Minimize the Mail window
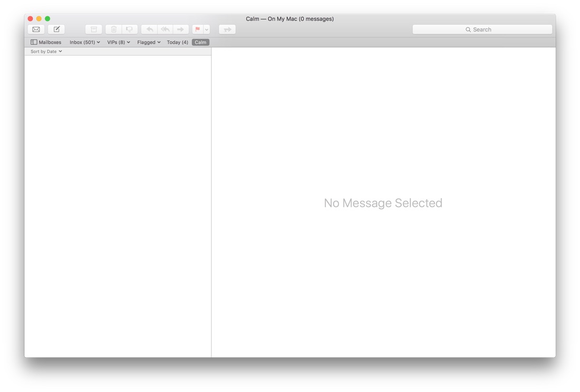The width and height of the screenshot is (580, 392). (39, 18)
